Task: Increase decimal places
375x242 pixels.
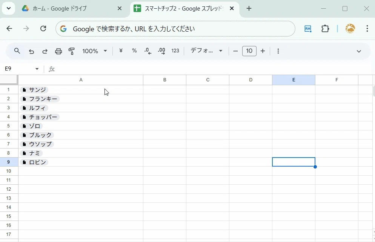Action: click(x=161, y=51)
